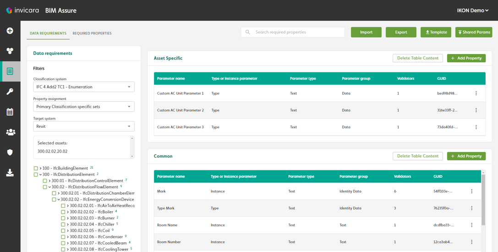Click the shield icon in sidebar

coord(10,152)
